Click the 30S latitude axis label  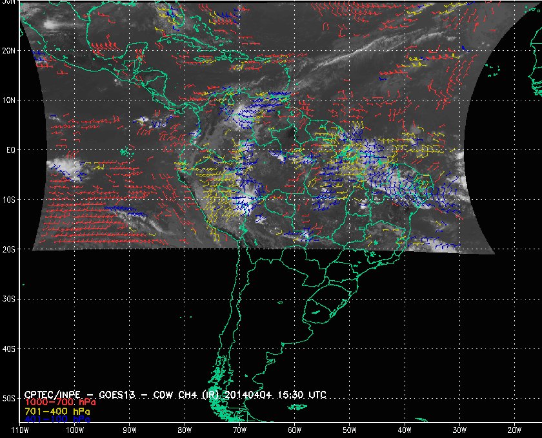pos(9,299)
